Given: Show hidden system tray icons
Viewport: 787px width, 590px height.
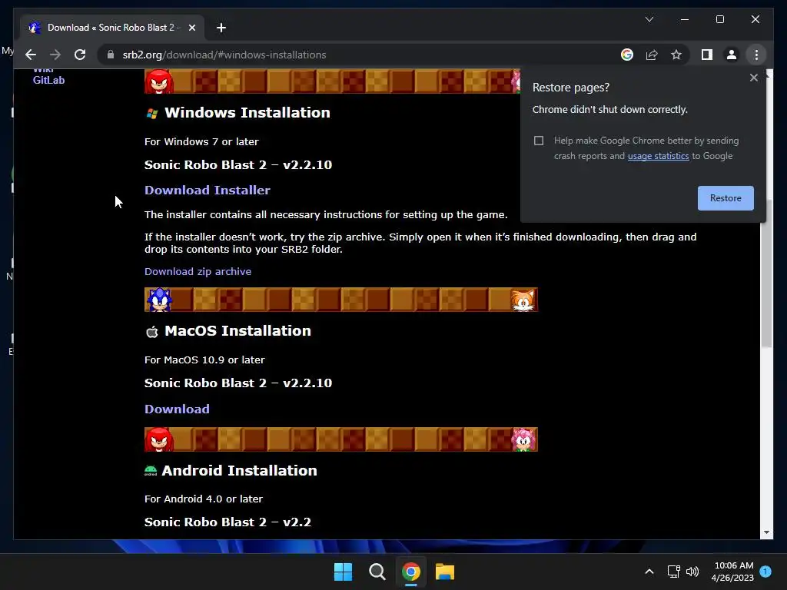Looking at the screenshot, I should click(x=649, y=572).
